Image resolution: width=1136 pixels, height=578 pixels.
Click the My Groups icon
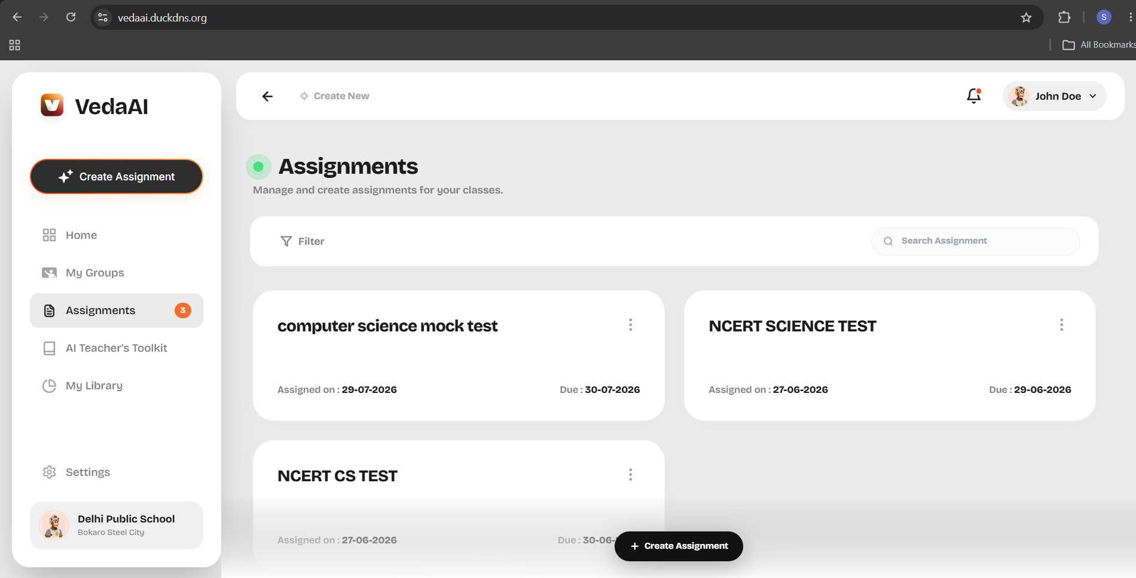pos(49,273)
